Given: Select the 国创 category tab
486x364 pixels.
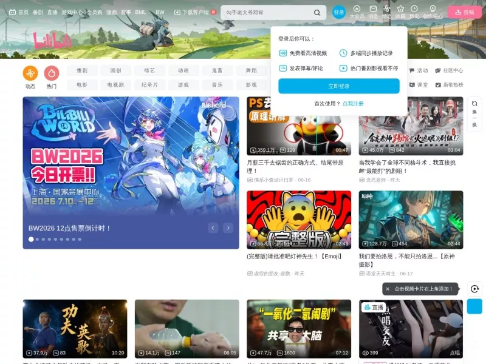Looking at the screenshot, I should (115, 70).
